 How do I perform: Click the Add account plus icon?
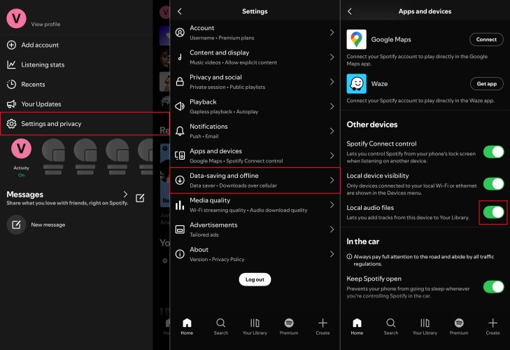pos(11,45)
